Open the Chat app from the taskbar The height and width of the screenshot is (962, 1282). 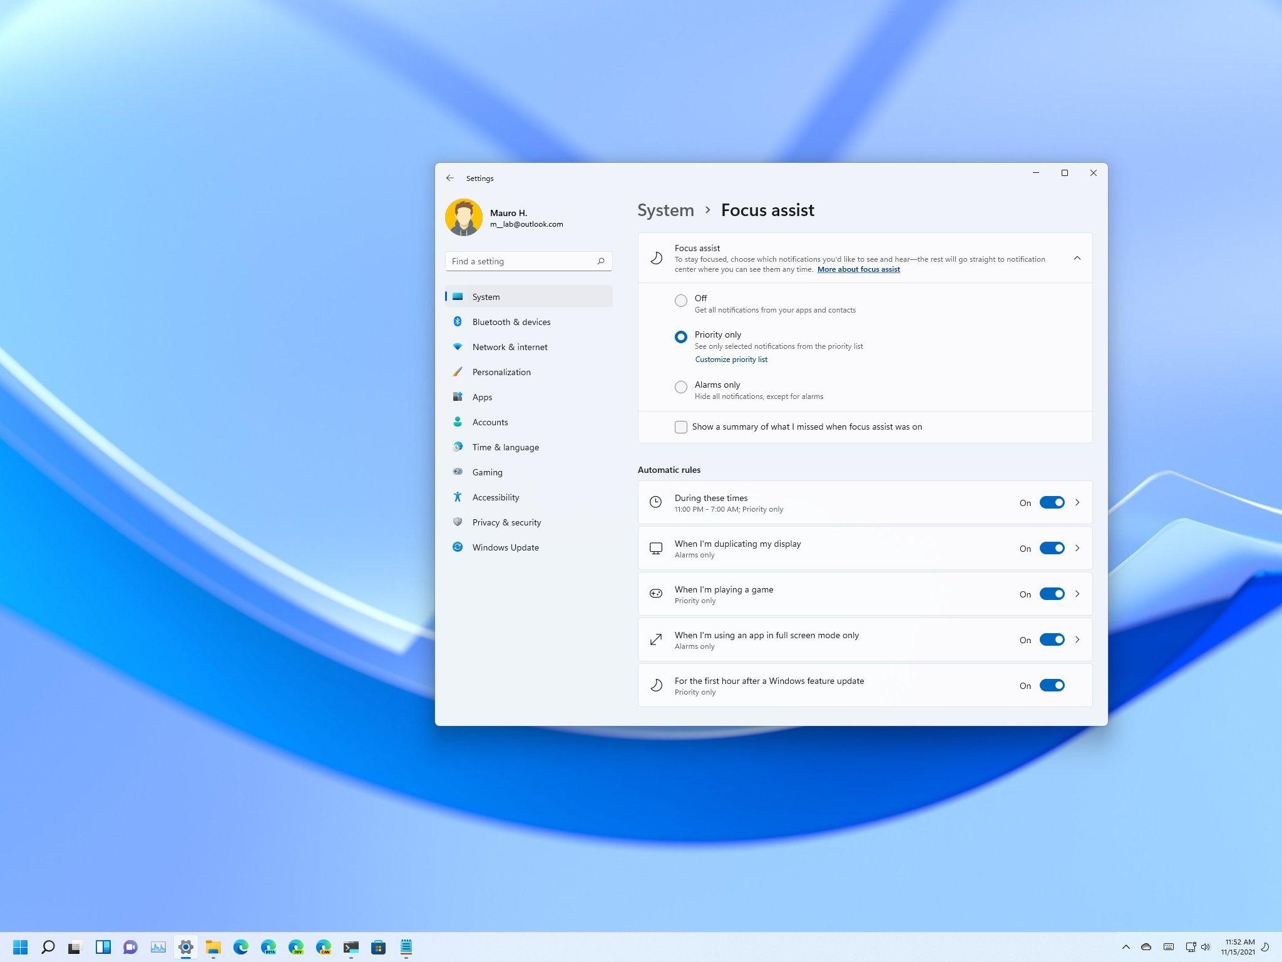[x=130, y=948]
